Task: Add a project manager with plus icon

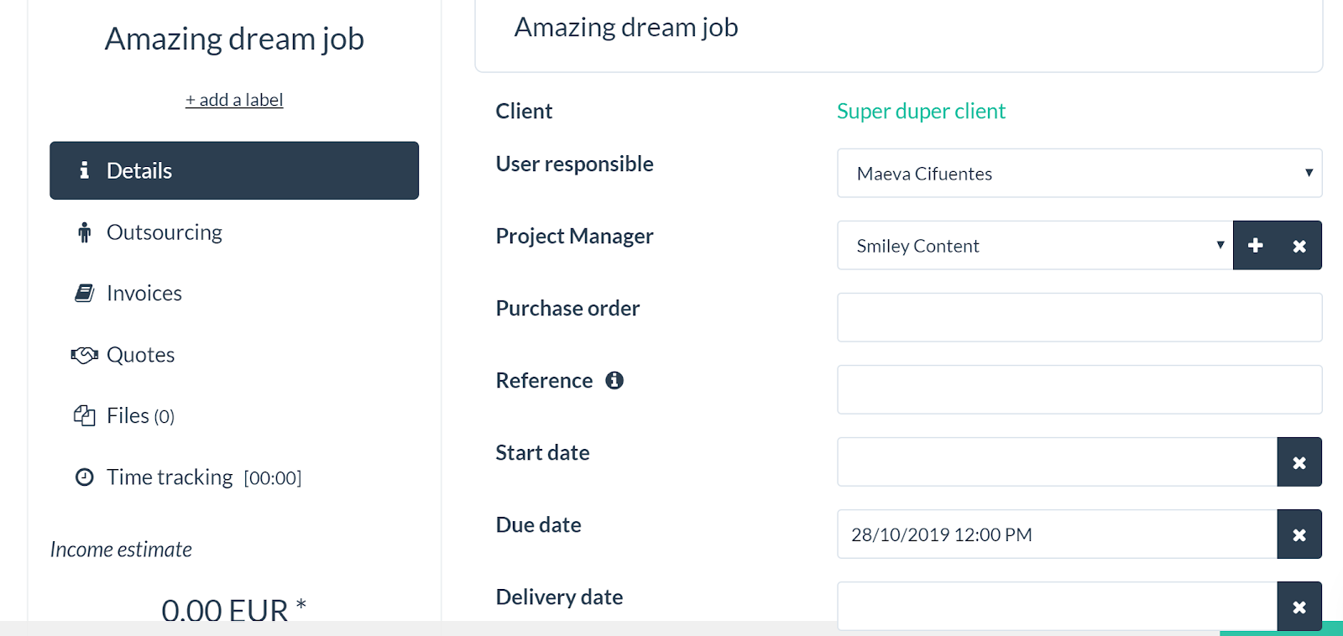Action: click(x=1256, y=245)
